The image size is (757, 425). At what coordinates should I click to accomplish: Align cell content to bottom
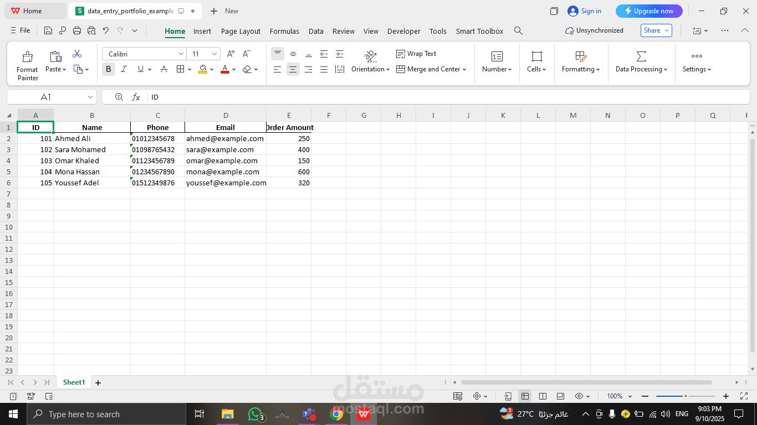(x=309, y=54)
